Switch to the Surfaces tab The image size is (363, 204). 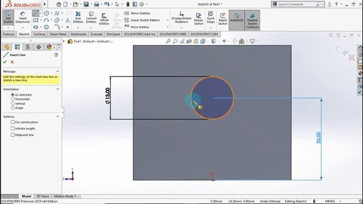point(40,34)
